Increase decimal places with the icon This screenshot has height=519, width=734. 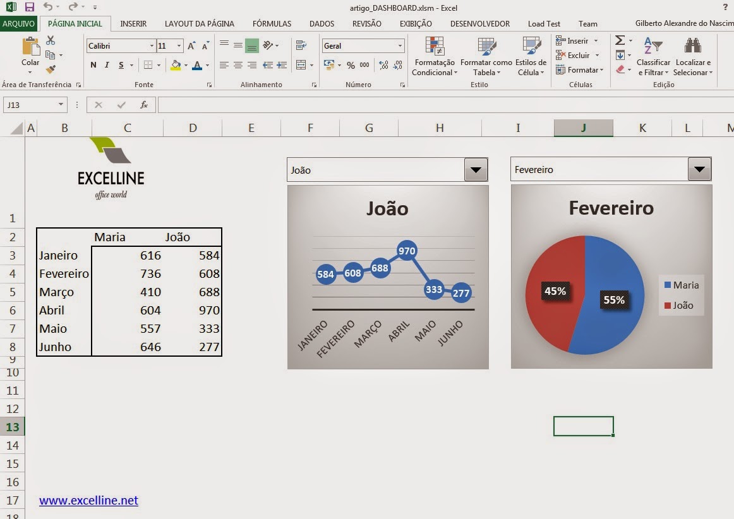(x=383, y=65)
